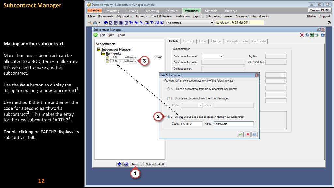Open the Contract tab
Screen dimensions: 334x188
(x=189, y=41)
